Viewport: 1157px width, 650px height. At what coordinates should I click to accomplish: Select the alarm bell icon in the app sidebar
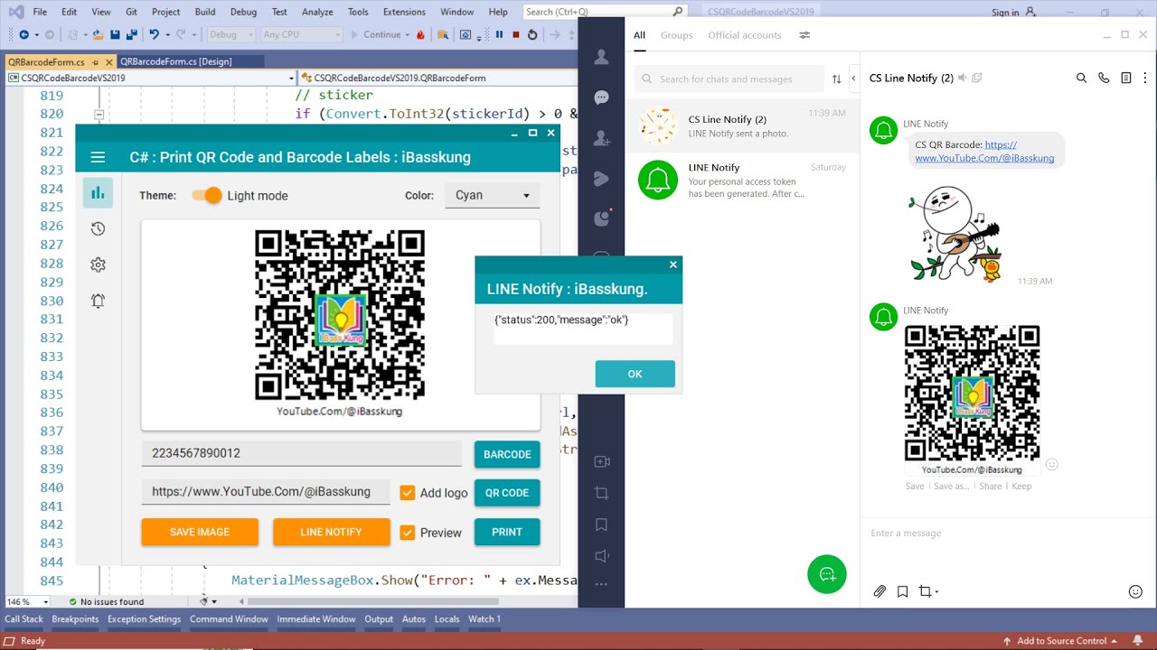pos(98,301)
